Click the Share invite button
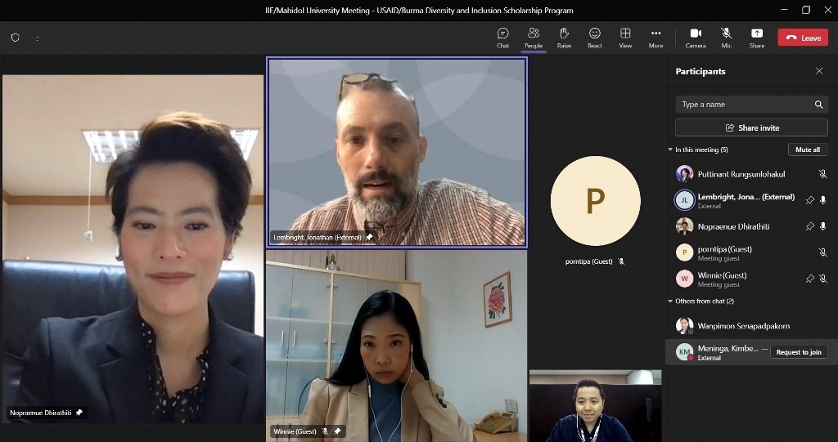838x442 pixels. pyautogui.click(x=751, y=128)
